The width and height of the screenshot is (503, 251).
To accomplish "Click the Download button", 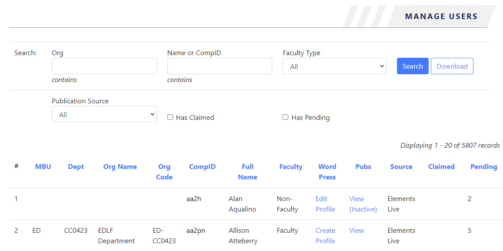I will pos(452,66).
